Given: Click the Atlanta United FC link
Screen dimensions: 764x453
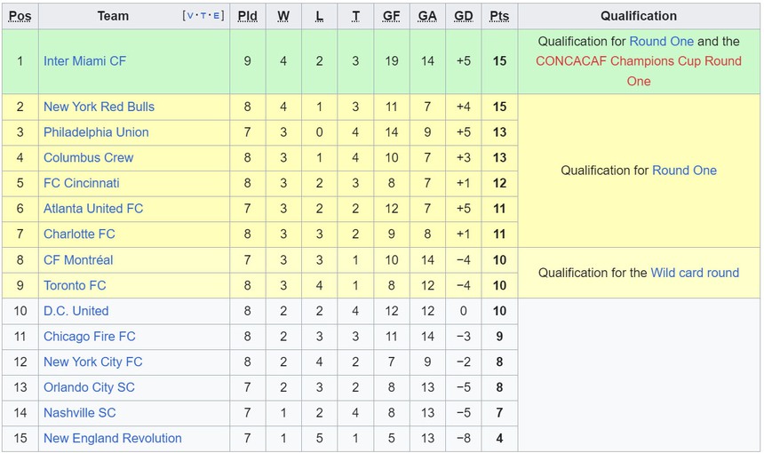Looking at the screenshot, I should tap(93, 209).
